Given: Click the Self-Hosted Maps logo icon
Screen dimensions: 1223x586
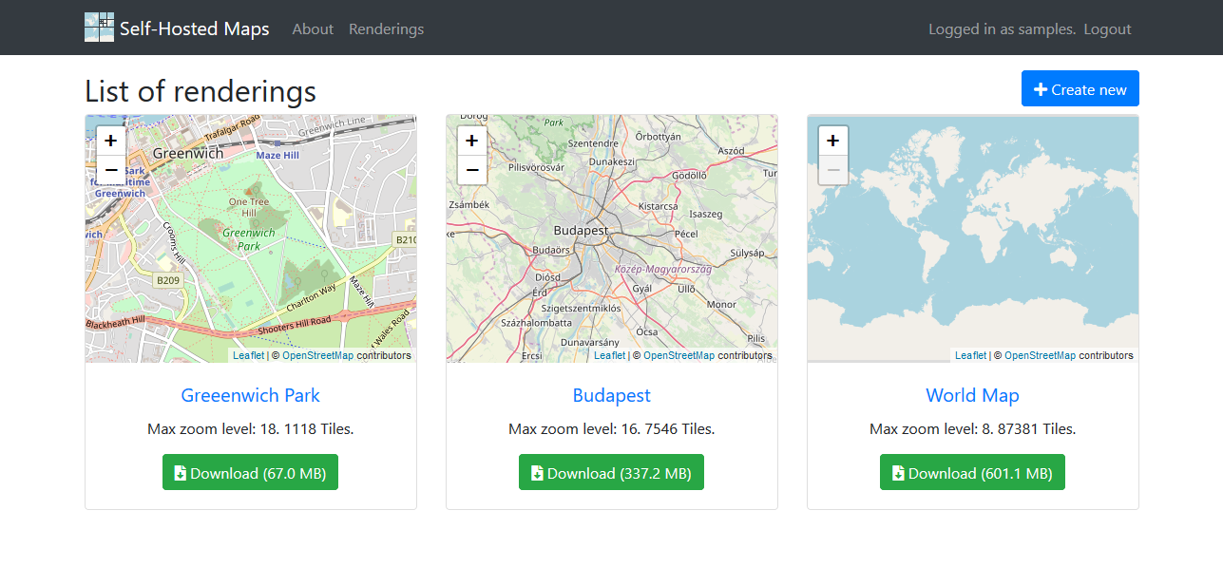Looking at the screenshot, I should point(98,27).
